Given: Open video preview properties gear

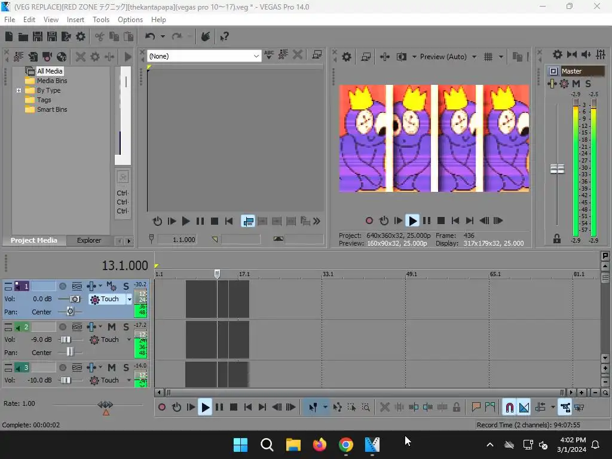Looking at the screenshot, I should click(346, 57).
